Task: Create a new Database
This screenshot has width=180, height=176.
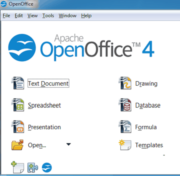Action: coord(148,105)
